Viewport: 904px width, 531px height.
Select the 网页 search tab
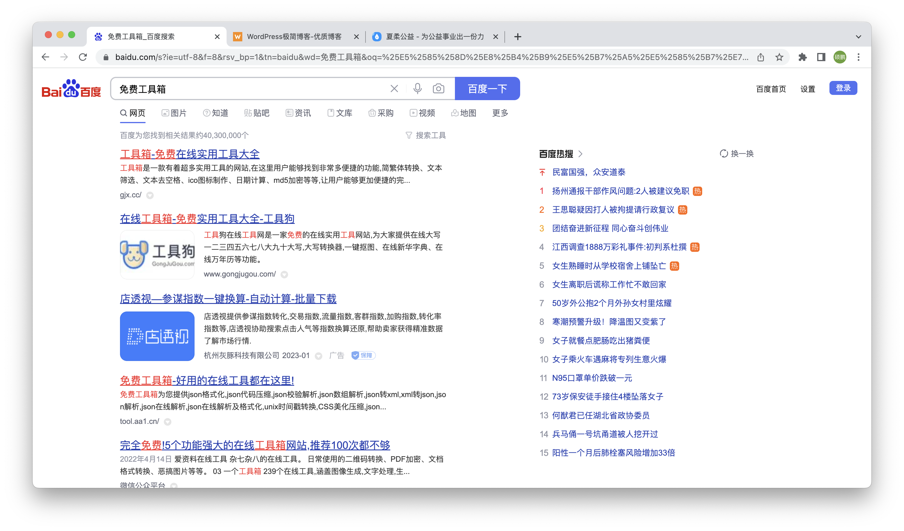click(133, 113)
